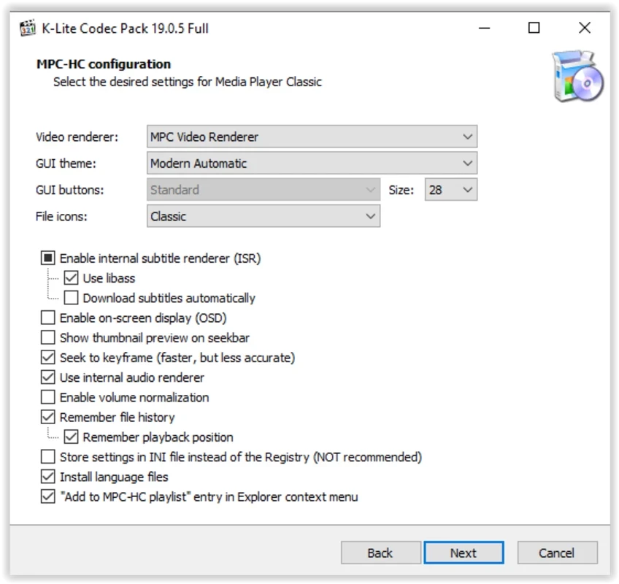Check Show thumbnail preview on seekbar
This screenshot has height=584, width=619.
[x=48, y=338]
